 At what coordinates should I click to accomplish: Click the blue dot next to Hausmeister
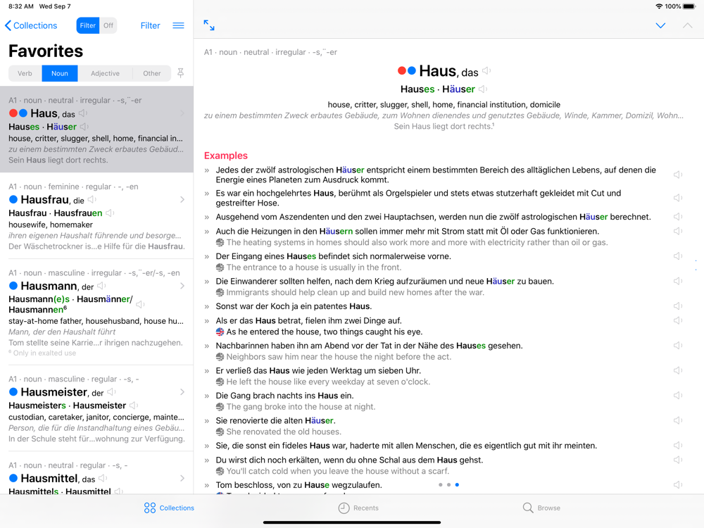tap(13, 392)
